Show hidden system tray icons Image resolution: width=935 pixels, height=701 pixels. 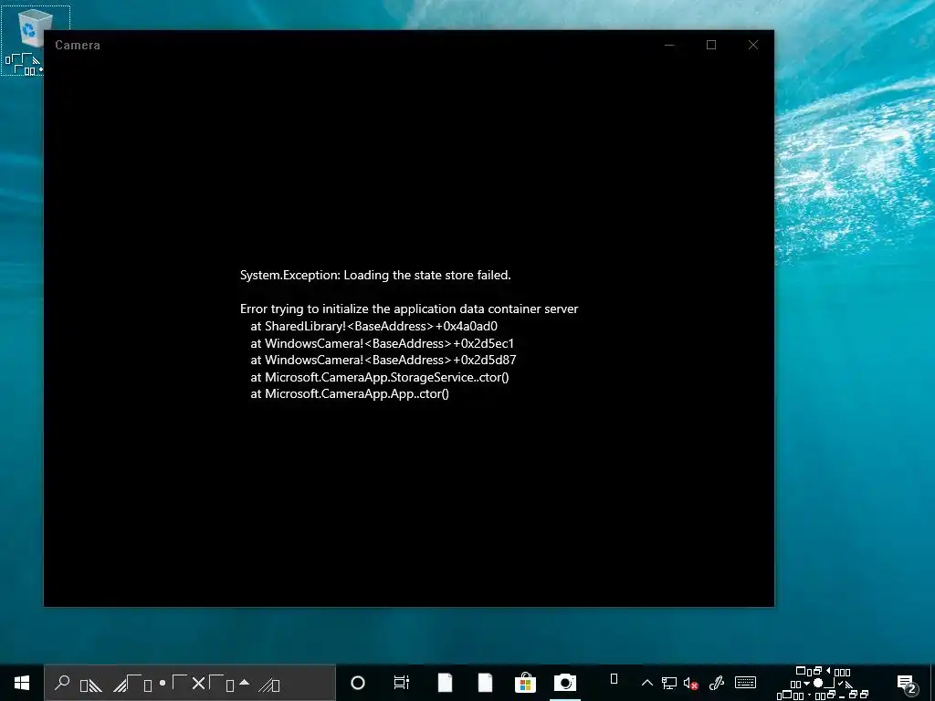pos(647,683)
